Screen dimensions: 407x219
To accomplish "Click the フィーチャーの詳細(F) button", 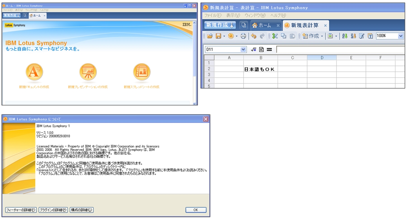I will point(21,210).
